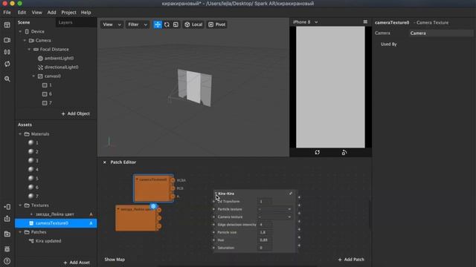Open Particle texture dropdown in Kira-Kira patch

click(x=274, y=209)
